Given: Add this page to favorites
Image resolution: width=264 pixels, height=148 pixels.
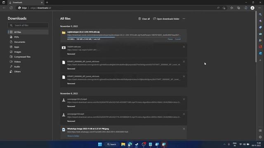Looking at the screenshot, I should (224, 8).
